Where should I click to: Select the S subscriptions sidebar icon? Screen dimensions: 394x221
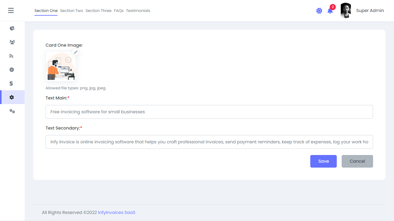(11, 83)
